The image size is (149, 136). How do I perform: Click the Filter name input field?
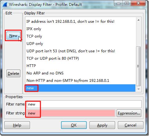84,104
